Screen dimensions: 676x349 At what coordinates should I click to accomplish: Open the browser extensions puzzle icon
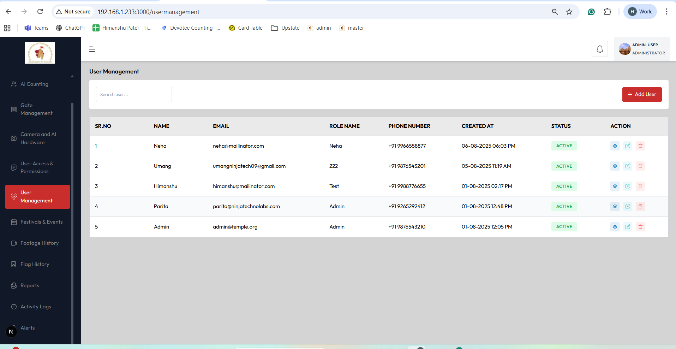coord(607,12)
